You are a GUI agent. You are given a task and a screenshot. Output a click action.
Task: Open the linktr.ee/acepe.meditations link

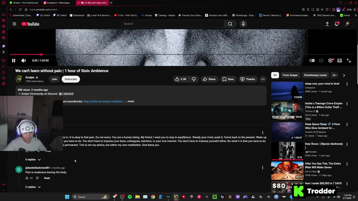(104, 101)
